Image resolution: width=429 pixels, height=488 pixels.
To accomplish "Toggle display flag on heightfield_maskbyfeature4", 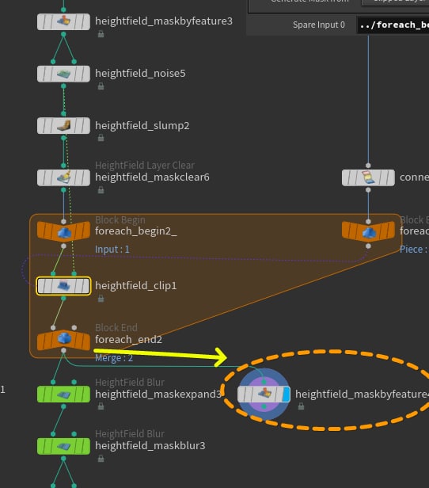I will pyautogui.click(x=286, y=394).
